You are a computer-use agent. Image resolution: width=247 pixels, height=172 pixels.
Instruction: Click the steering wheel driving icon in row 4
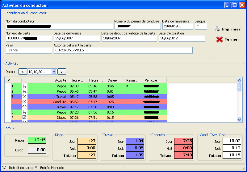click(24, 102)
